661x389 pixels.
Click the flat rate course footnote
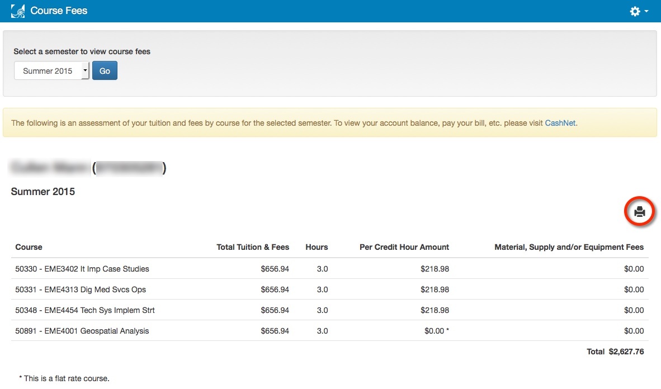coord(64,378)
